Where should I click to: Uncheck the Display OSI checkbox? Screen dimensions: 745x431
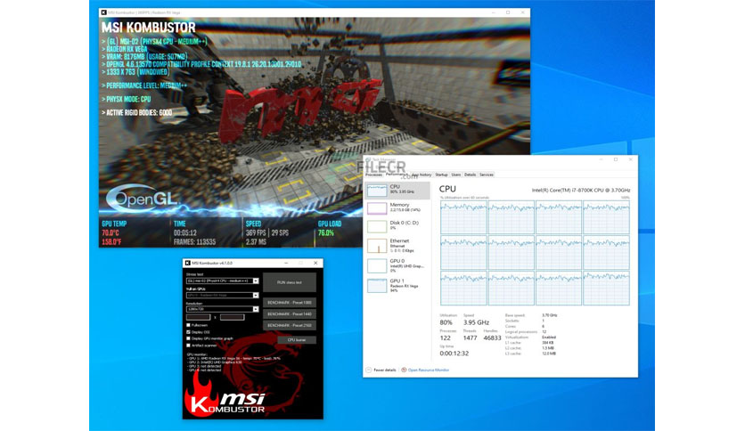coord(189,332)
